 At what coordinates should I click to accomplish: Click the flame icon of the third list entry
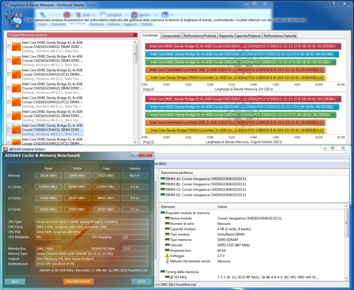[x=16, y=74]
